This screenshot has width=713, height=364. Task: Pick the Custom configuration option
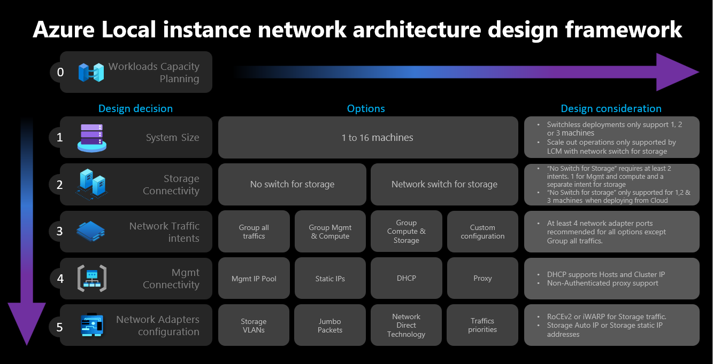click(x=482, y=232)
